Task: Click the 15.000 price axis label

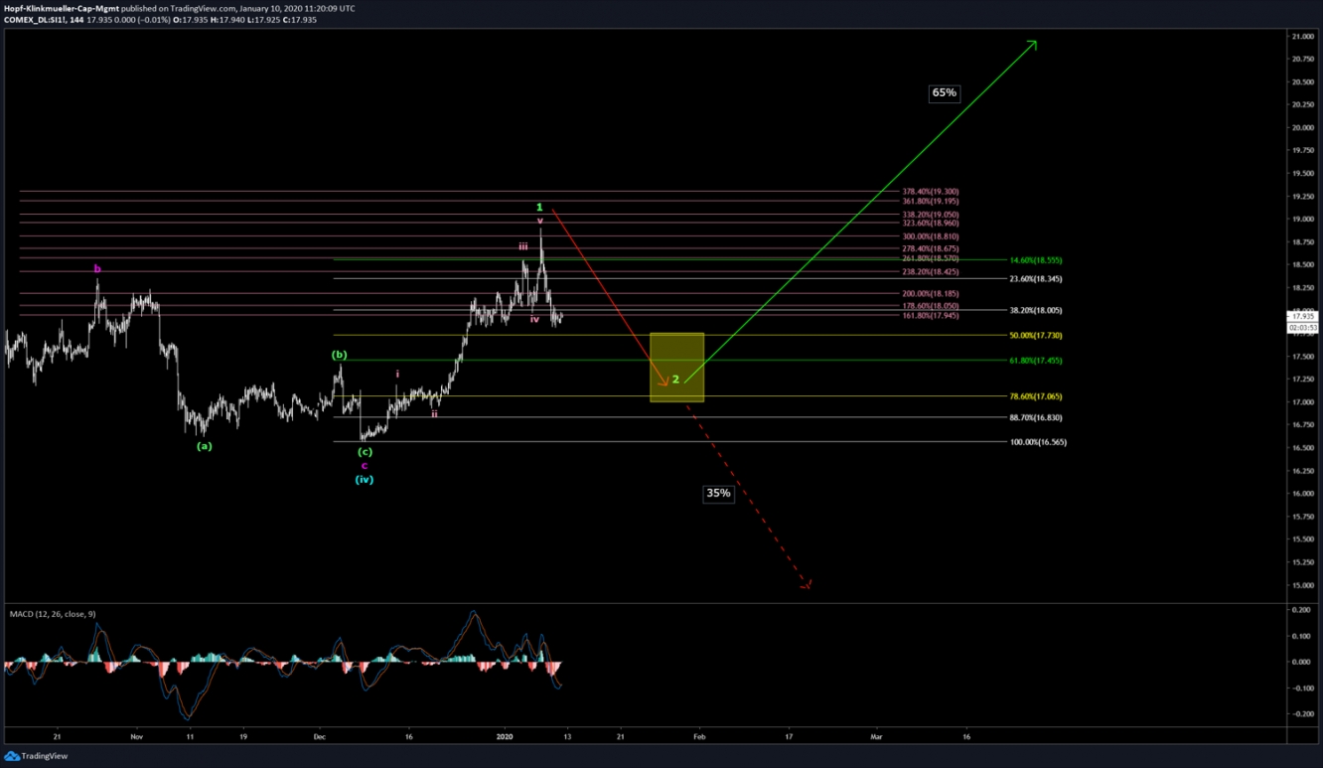Action: [x=1302, y=585]
